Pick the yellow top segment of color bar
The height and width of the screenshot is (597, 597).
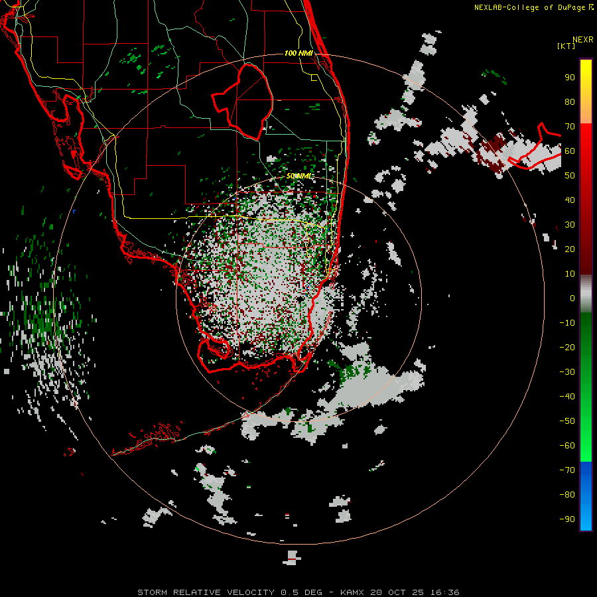coord(586,92)
